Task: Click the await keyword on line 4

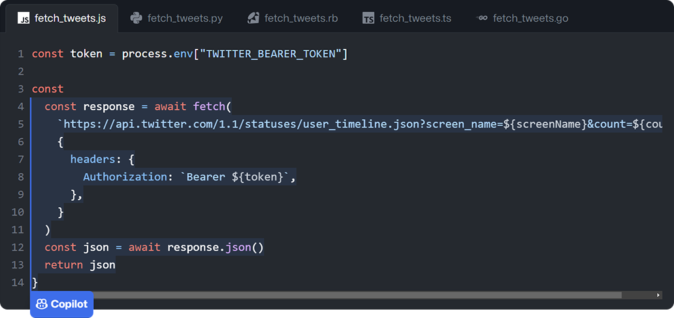Action: click(170, 107)
